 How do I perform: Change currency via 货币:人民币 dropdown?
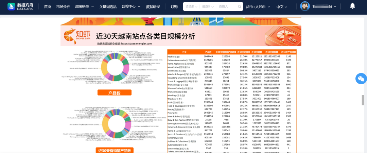258,6
